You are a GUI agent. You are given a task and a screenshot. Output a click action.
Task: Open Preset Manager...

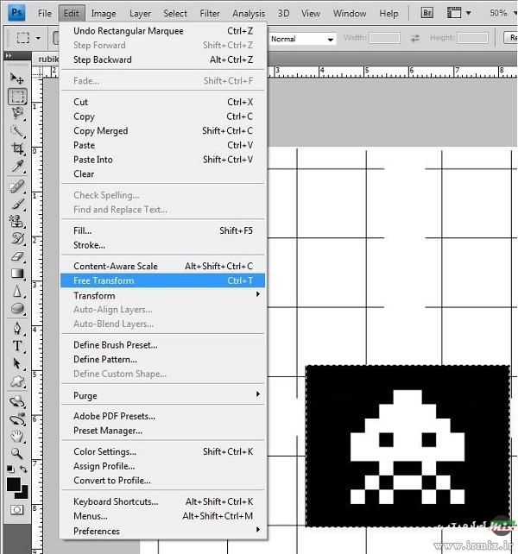(162, 431)
